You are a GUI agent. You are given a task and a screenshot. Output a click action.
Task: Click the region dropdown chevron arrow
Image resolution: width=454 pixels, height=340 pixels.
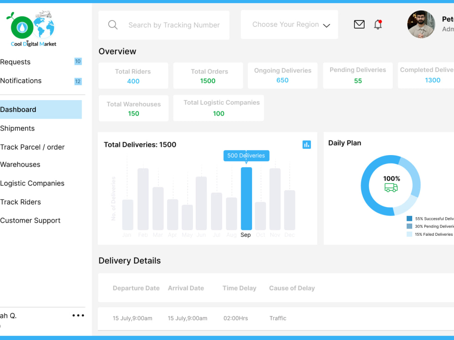coord(326,25)
